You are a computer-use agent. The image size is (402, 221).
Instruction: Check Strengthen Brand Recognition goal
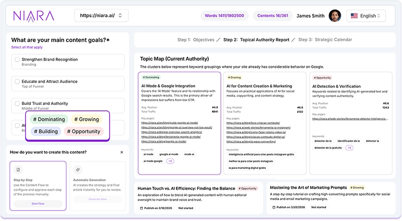pos(17,60)
